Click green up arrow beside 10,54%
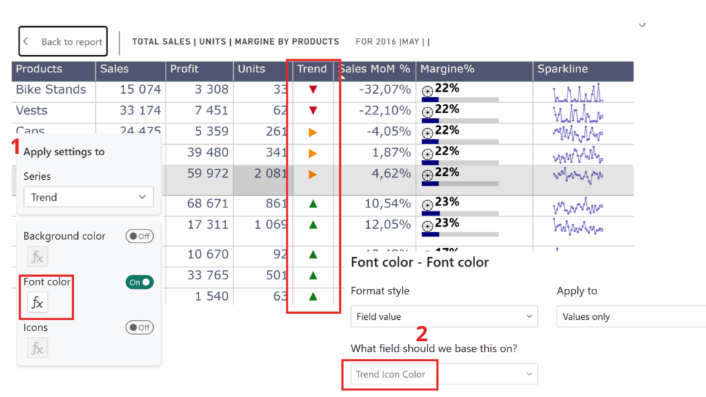The image size is (706, 397). point(313,204)
